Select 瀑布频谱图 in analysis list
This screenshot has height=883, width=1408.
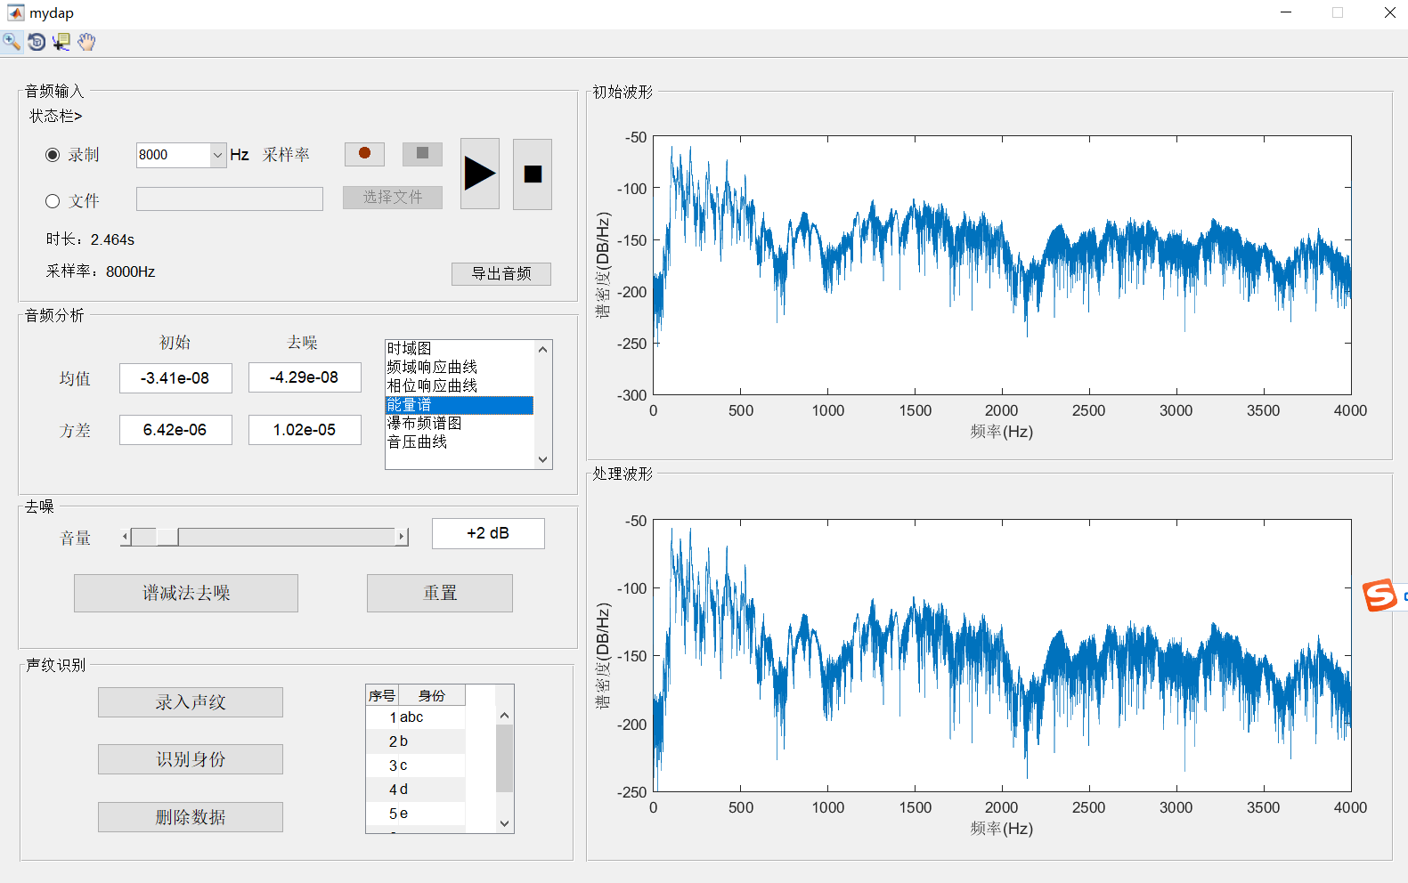[460, 423]
